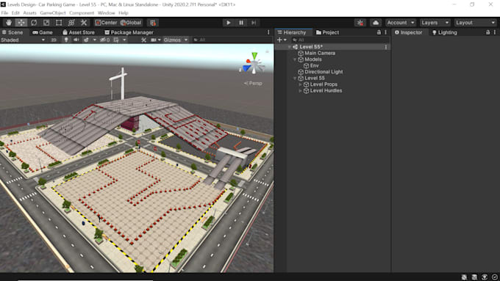Expand the Level Hurdles object
The height and width of the screenshot is (281, 500).
(x=300, y=91)
